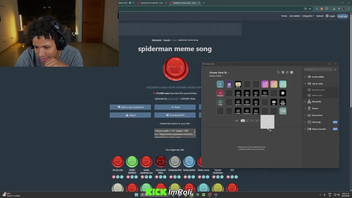Expand the Navegación category

[x=320, y=101]
